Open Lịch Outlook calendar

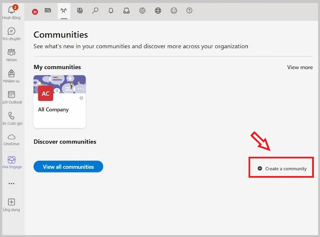pos(11,97)
